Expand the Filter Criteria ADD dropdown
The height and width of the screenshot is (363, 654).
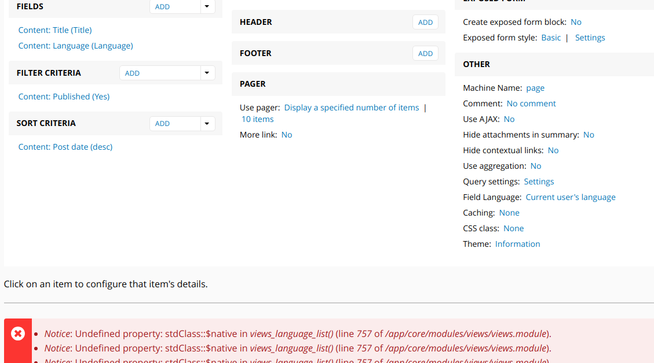click(207, 73)
